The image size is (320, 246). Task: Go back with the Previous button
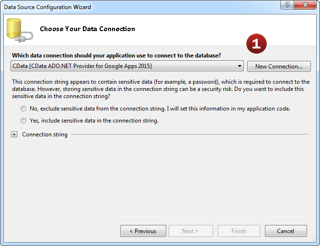coord(143,231)
